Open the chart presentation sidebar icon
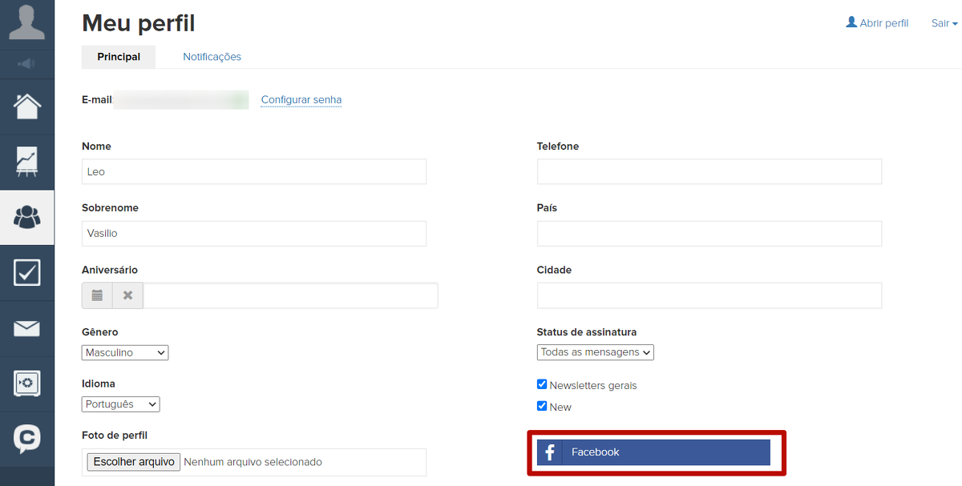 (x=27, y=162)
